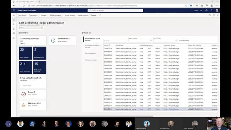Open the 2 ProductGroup tile

point(40,53)
